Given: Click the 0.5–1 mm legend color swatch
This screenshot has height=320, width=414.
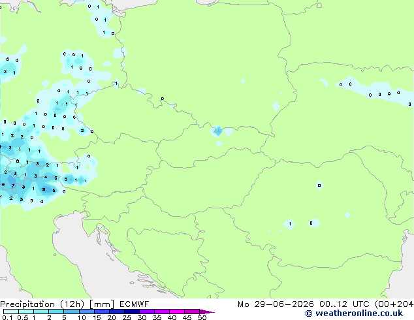Looking at the screenshot, I should click(x=26, y=312).
